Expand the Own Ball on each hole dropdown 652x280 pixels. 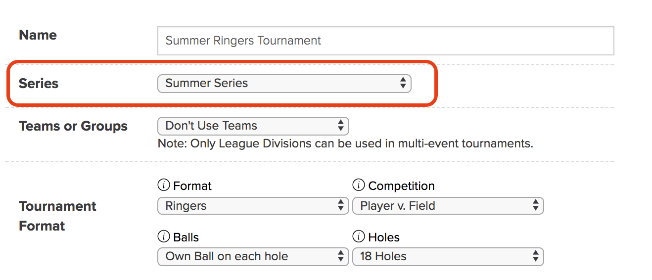point(253,256)
